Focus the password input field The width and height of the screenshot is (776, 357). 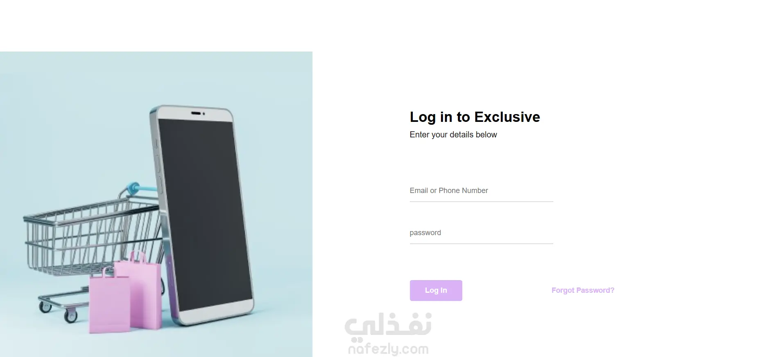(481, 233)
